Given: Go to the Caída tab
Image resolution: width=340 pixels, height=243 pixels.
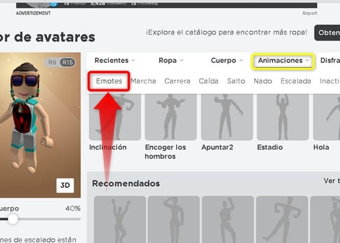Looking at the screenshot, I should pyautogui.click(x=209, y=81).
